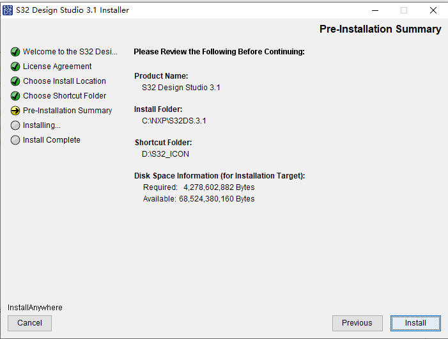Click the 'S32 Design Studio 3.1' product name value
Image resolution: width=448 pixels, height=339 pixels.
click(181, 88)
